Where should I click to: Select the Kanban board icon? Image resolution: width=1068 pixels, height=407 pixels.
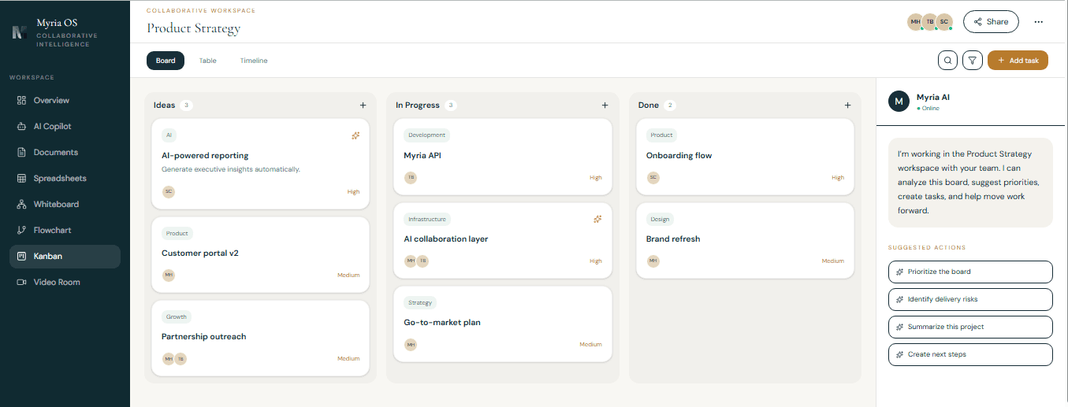21,257
